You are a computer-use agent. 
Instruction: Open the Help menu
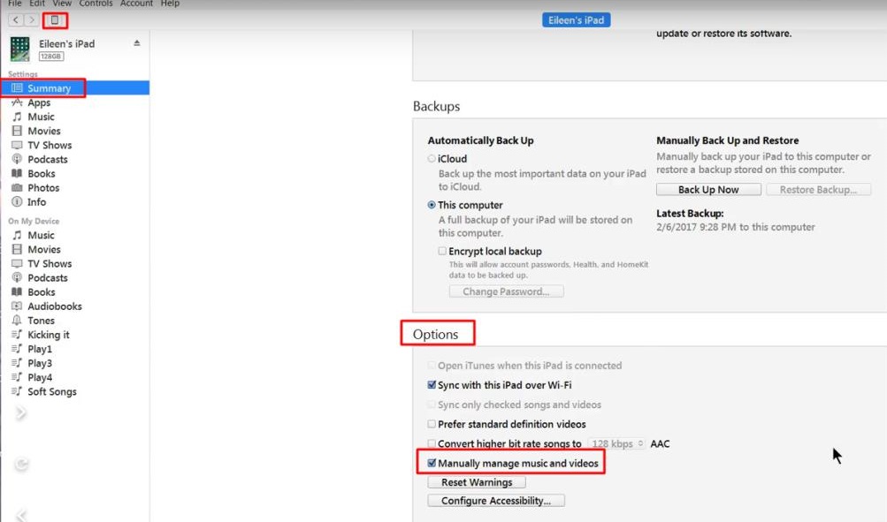coord(170,4)
